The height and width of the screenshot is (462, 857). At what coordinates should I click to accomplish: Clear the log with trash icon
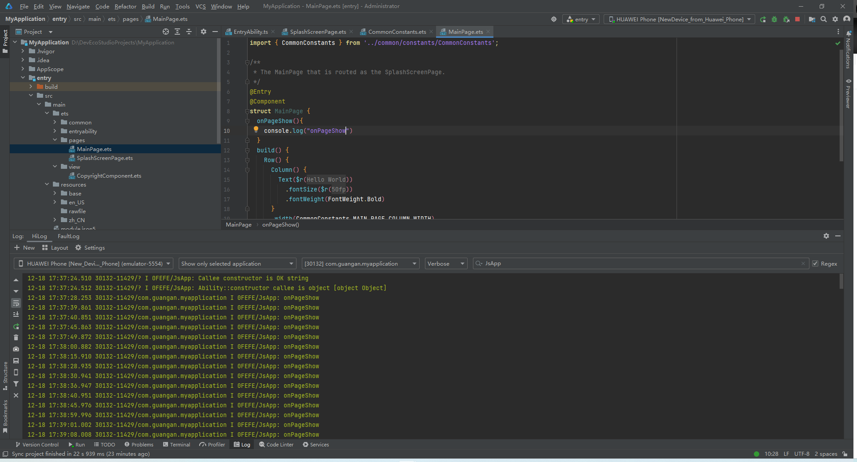coord(16,338)
